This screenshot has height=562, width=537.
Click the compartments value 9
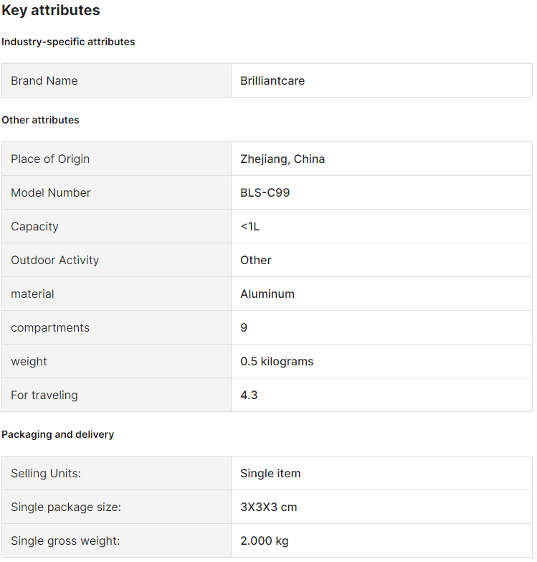click(244, 327)
